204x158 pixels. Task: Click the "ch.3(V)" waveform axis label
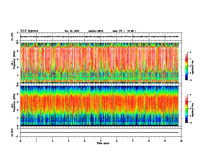12,132
